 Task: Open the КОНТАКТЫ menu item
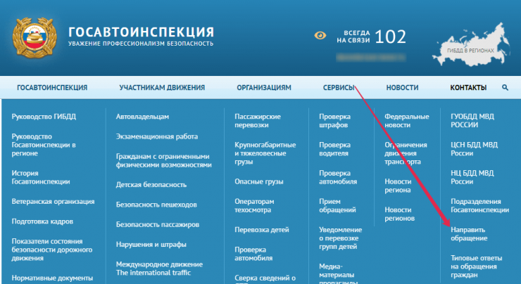(468, 88)
